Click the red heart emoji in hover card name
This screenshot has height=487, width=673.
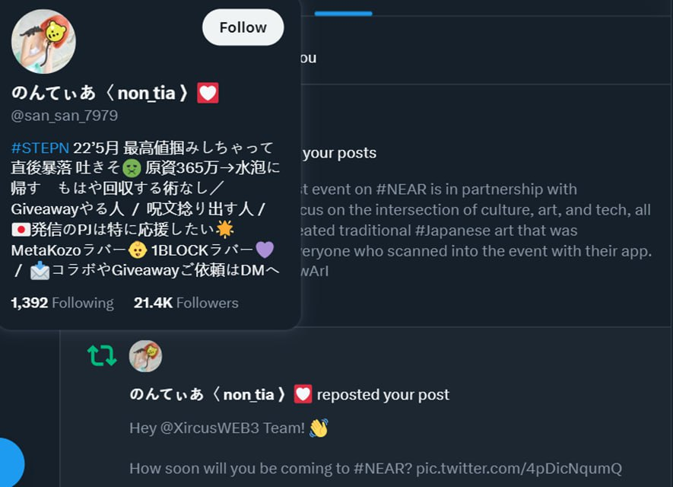tap(208, 94)
